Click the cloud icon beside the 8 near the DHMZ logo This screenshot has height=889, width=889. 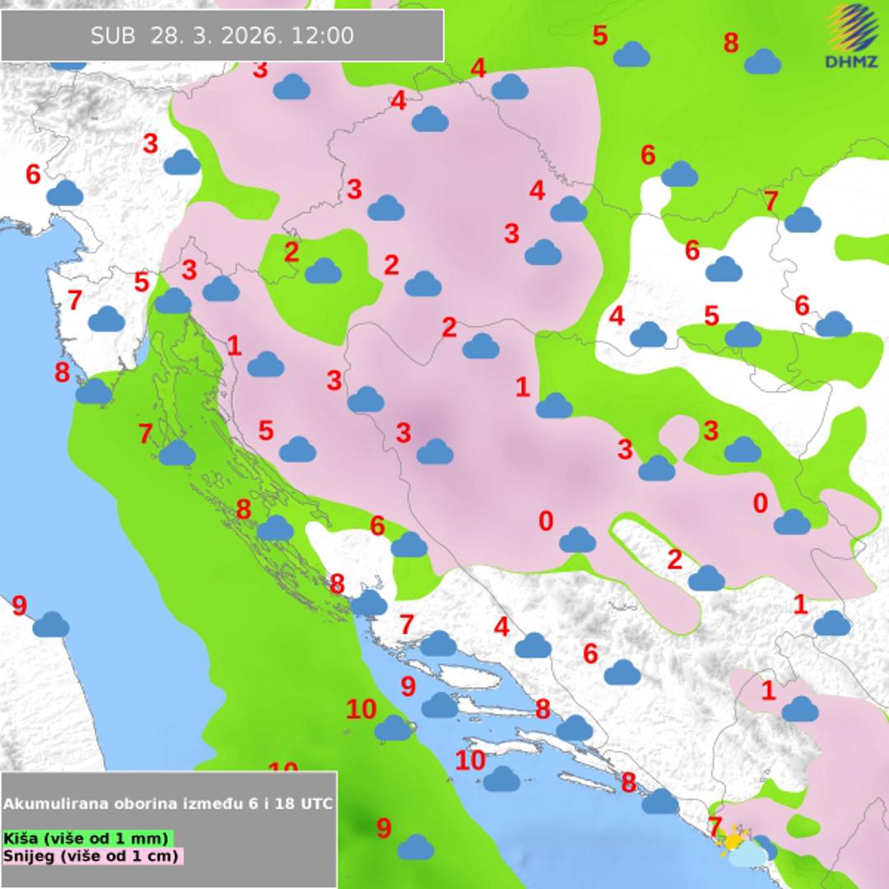tap(762, 62)
